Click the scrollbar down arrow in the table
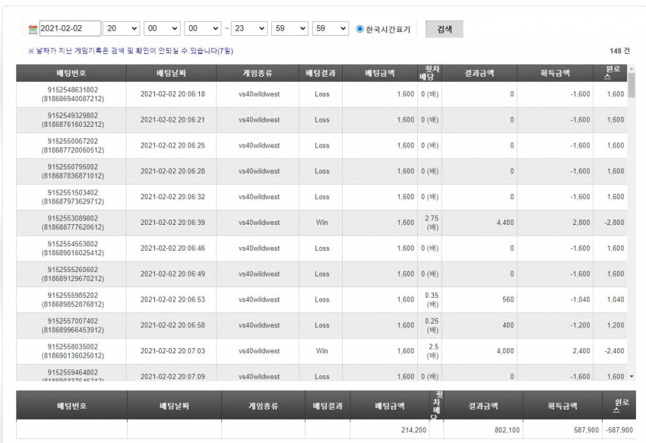The height and width of the screenshot is (443, 646). pos(632,376)
